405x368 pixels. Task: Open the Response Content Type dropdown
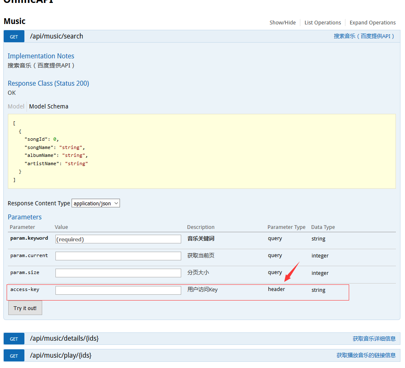[x=96, y=203]
